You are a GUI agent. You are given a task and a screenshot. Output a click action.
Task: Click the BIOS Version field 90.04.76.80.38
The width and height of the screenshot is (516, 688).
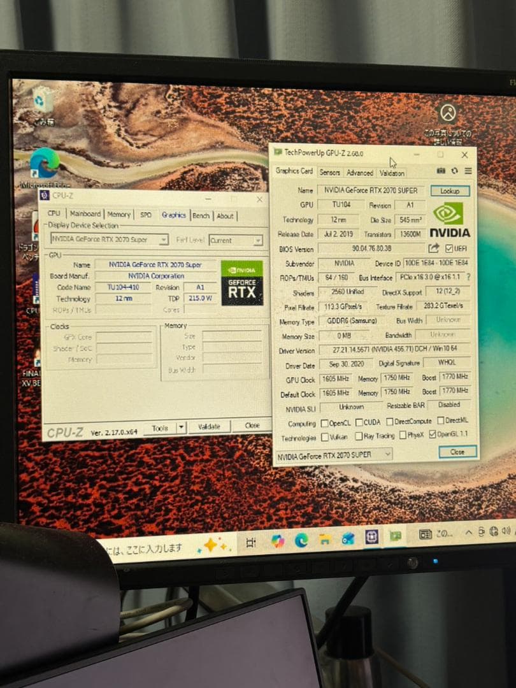[x=371, y=248]
